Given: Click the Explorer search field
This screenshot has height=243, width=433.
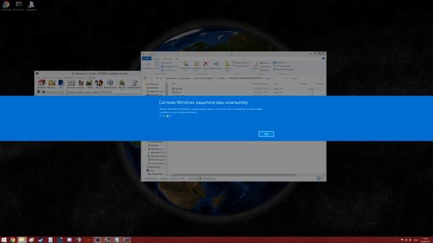Looking at the screenshot, I should (x=306, y=78).
